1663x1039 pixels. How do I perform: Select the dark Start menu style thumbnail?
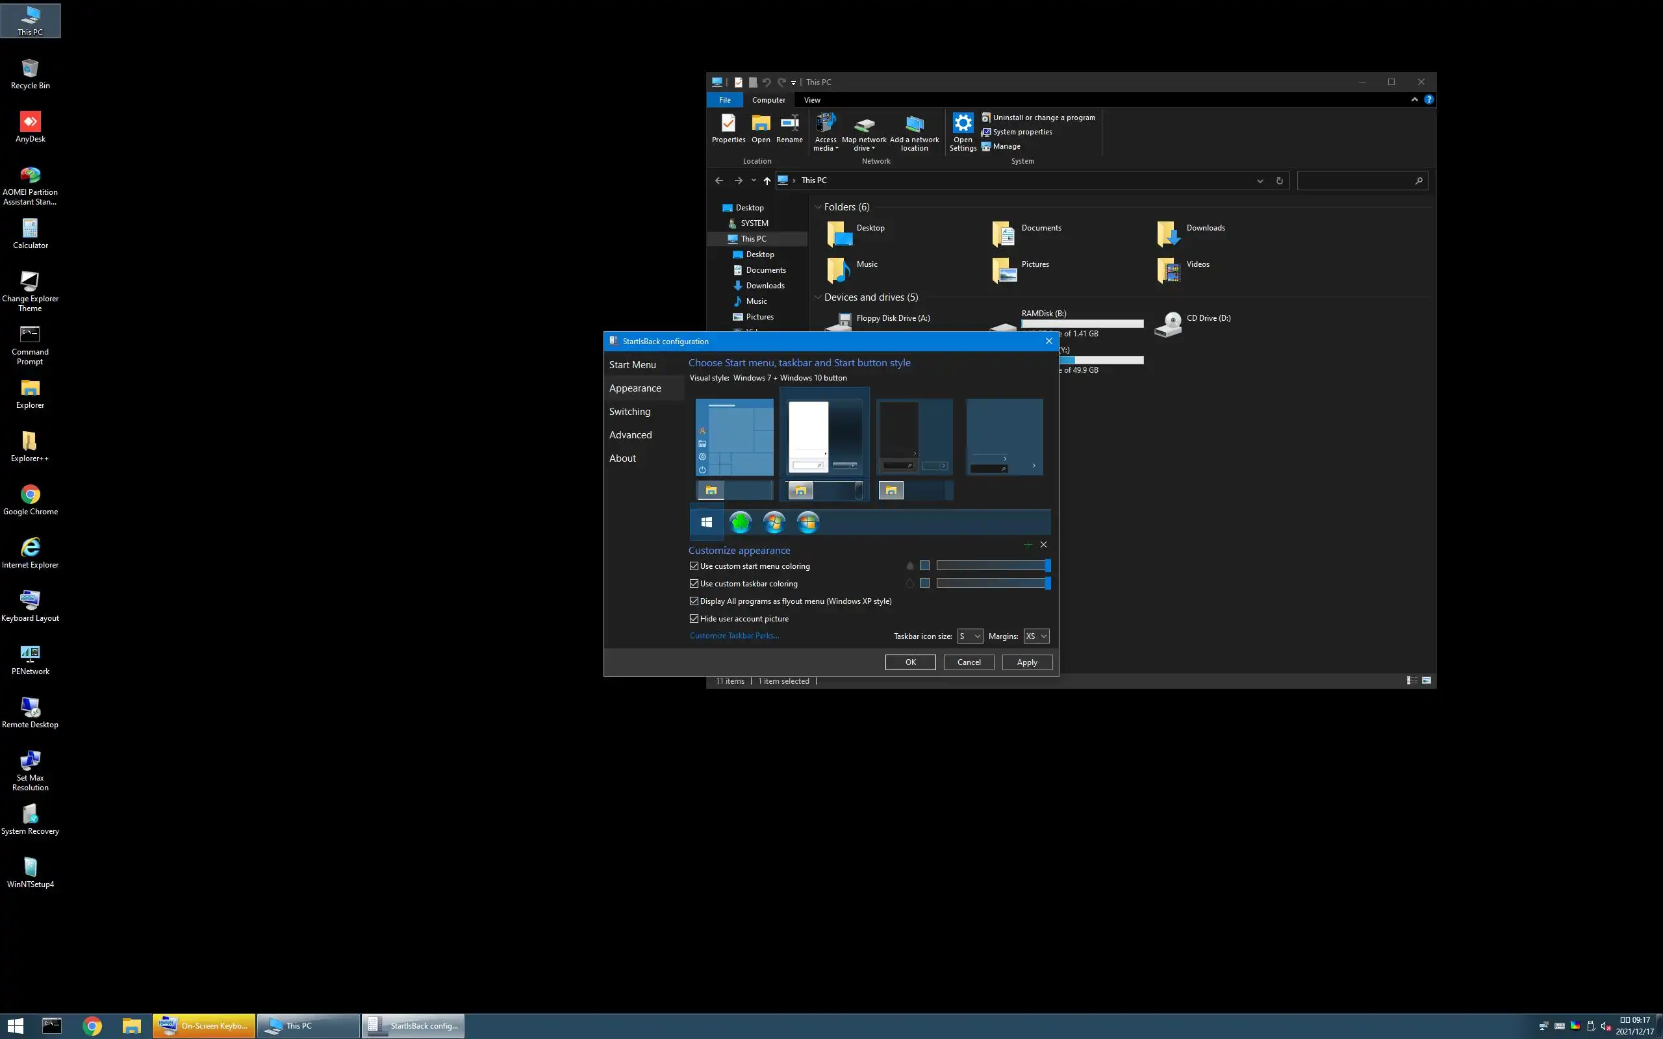[x=914, y=438]
